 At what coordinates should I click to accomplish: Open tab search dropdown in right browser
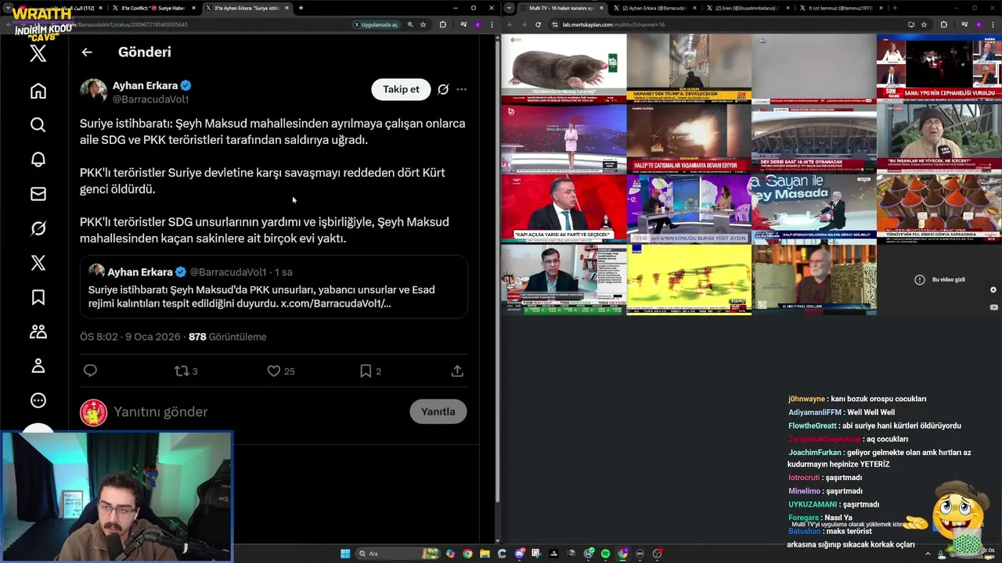pyautogui.click(x=510, y=8)
